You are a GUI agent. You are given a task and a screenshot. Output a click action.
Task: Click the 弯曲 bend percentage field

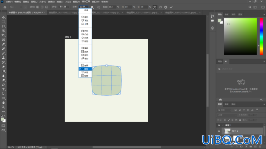[x=112, y=7]
